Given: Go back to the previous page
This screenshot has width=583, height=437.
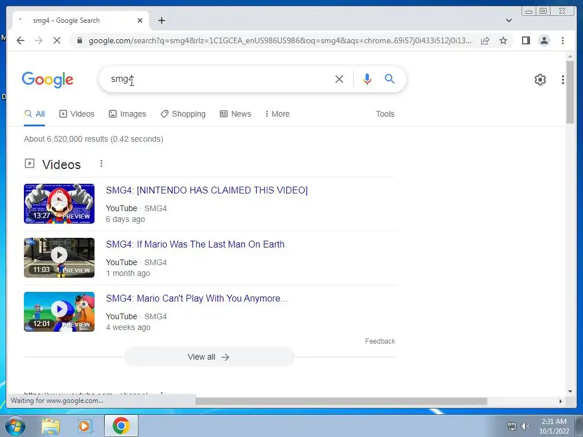Looking at the screenshot, I should (20, 40).
